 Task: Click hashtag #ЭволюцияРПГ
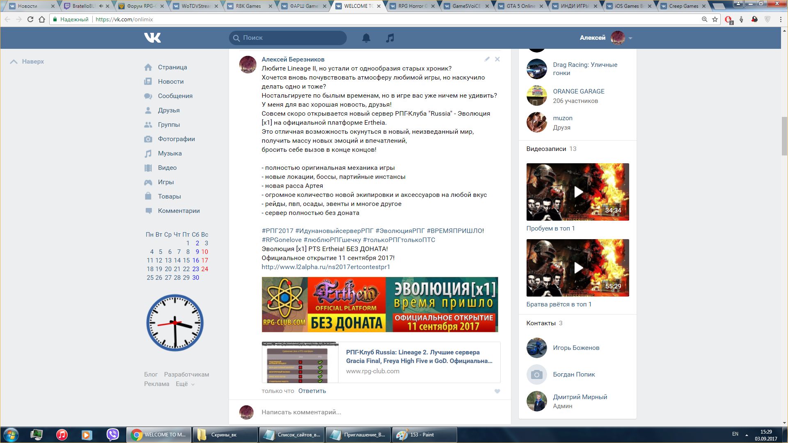point(400,231)
